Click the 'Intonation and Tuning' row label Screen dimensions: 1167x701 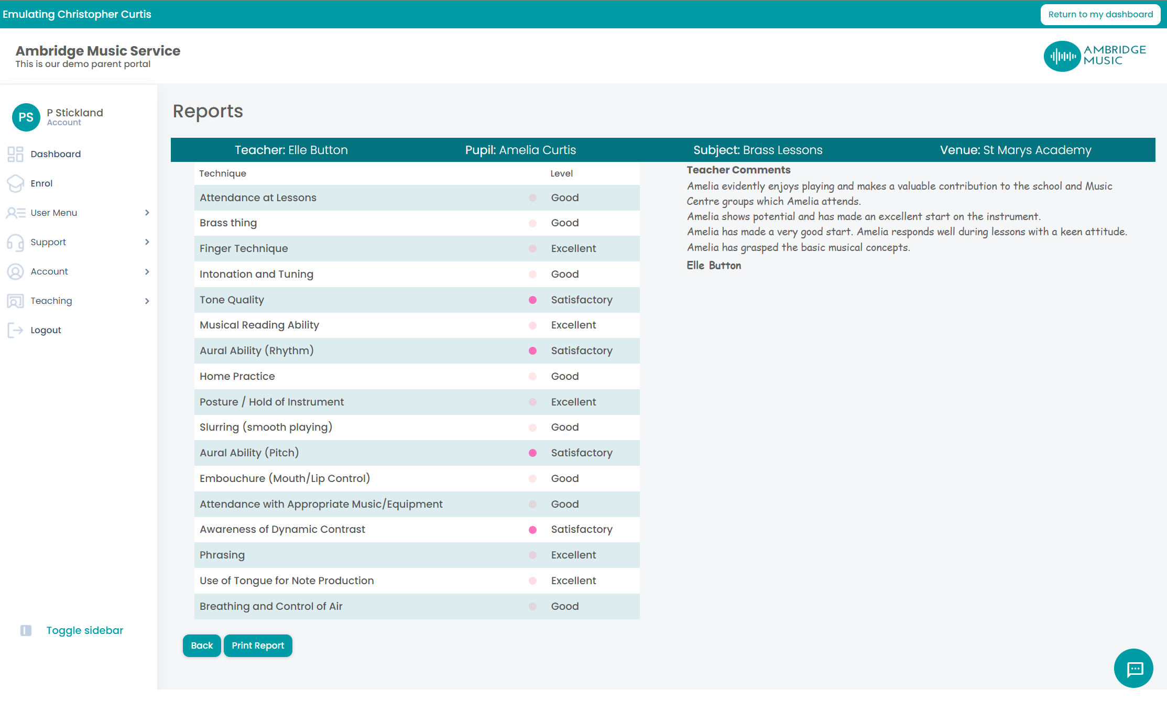[x=256, y=274]
